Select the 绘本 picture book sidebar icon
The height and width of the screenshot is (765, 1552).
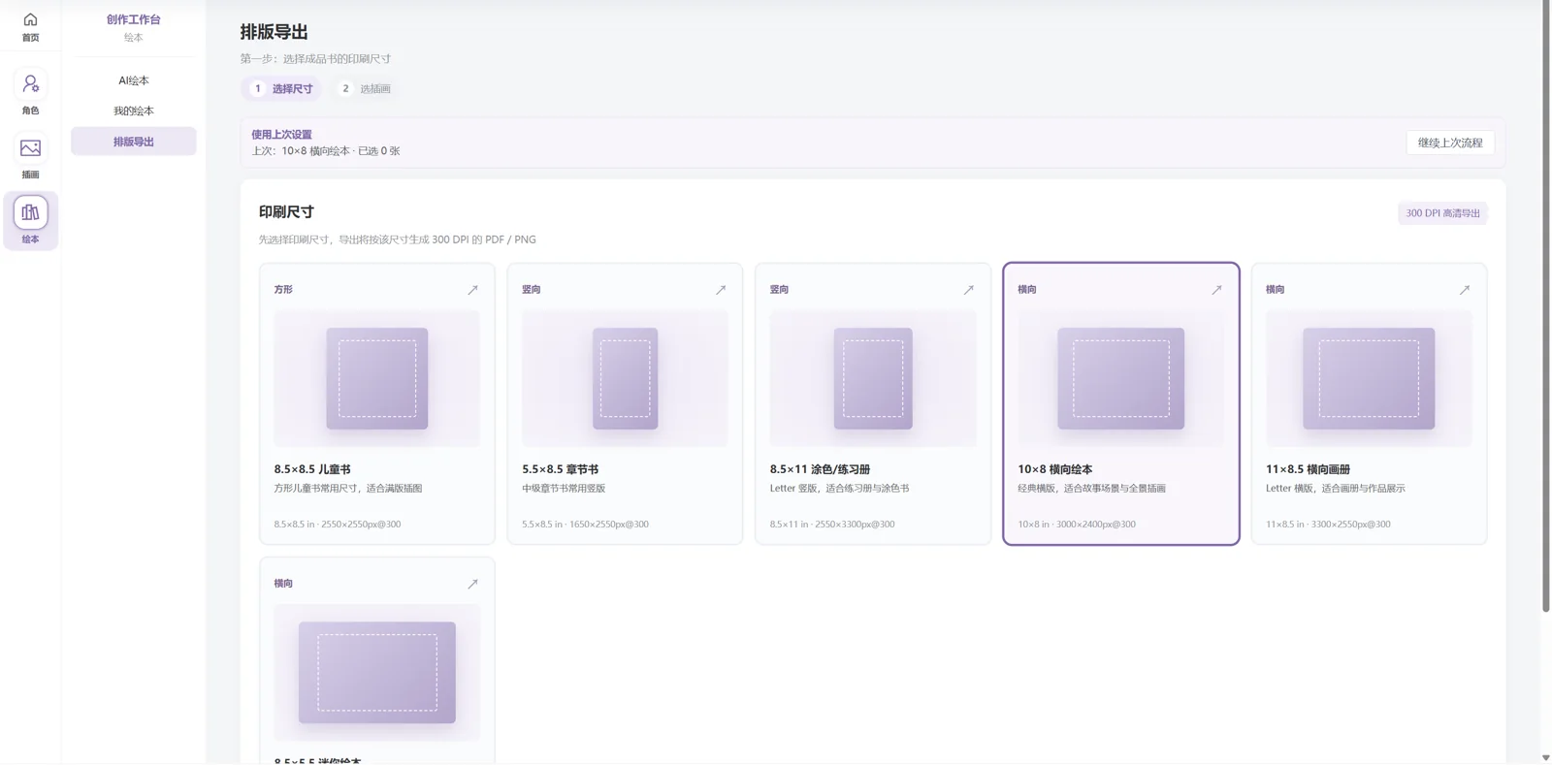(x=30, y=220)
